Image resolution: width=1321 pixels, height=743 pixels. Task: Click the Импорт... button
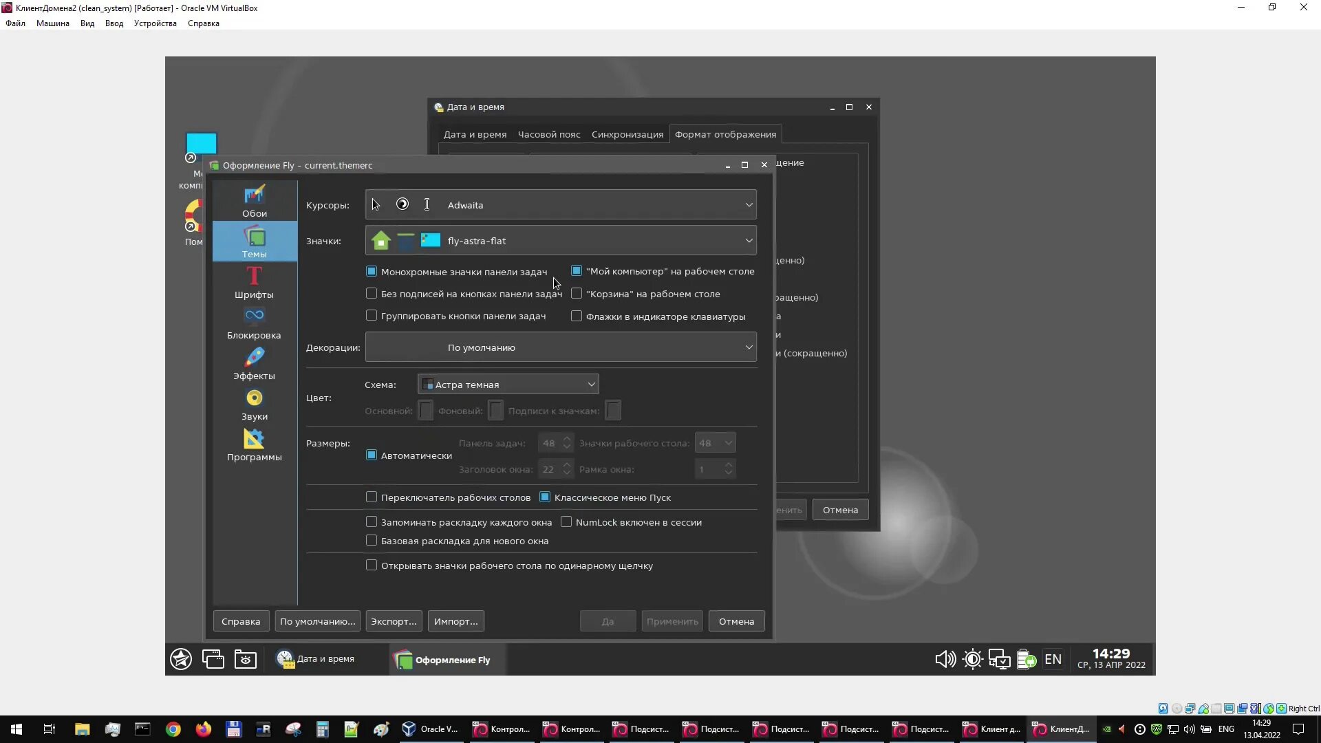coord(456,621)
